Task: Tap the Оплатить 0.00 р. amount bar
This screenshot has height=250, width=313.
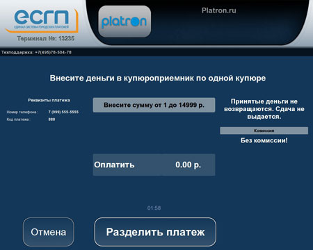Action: tap(154, 165)
